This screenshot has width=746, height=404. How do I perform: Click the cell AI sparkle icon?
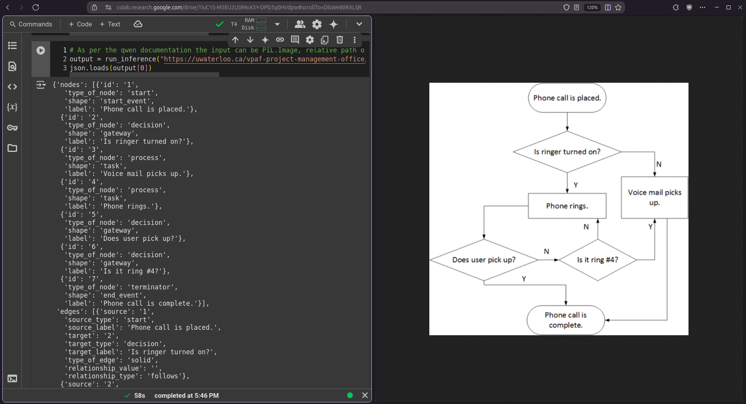pyautogui.click(x=265, y=40)
